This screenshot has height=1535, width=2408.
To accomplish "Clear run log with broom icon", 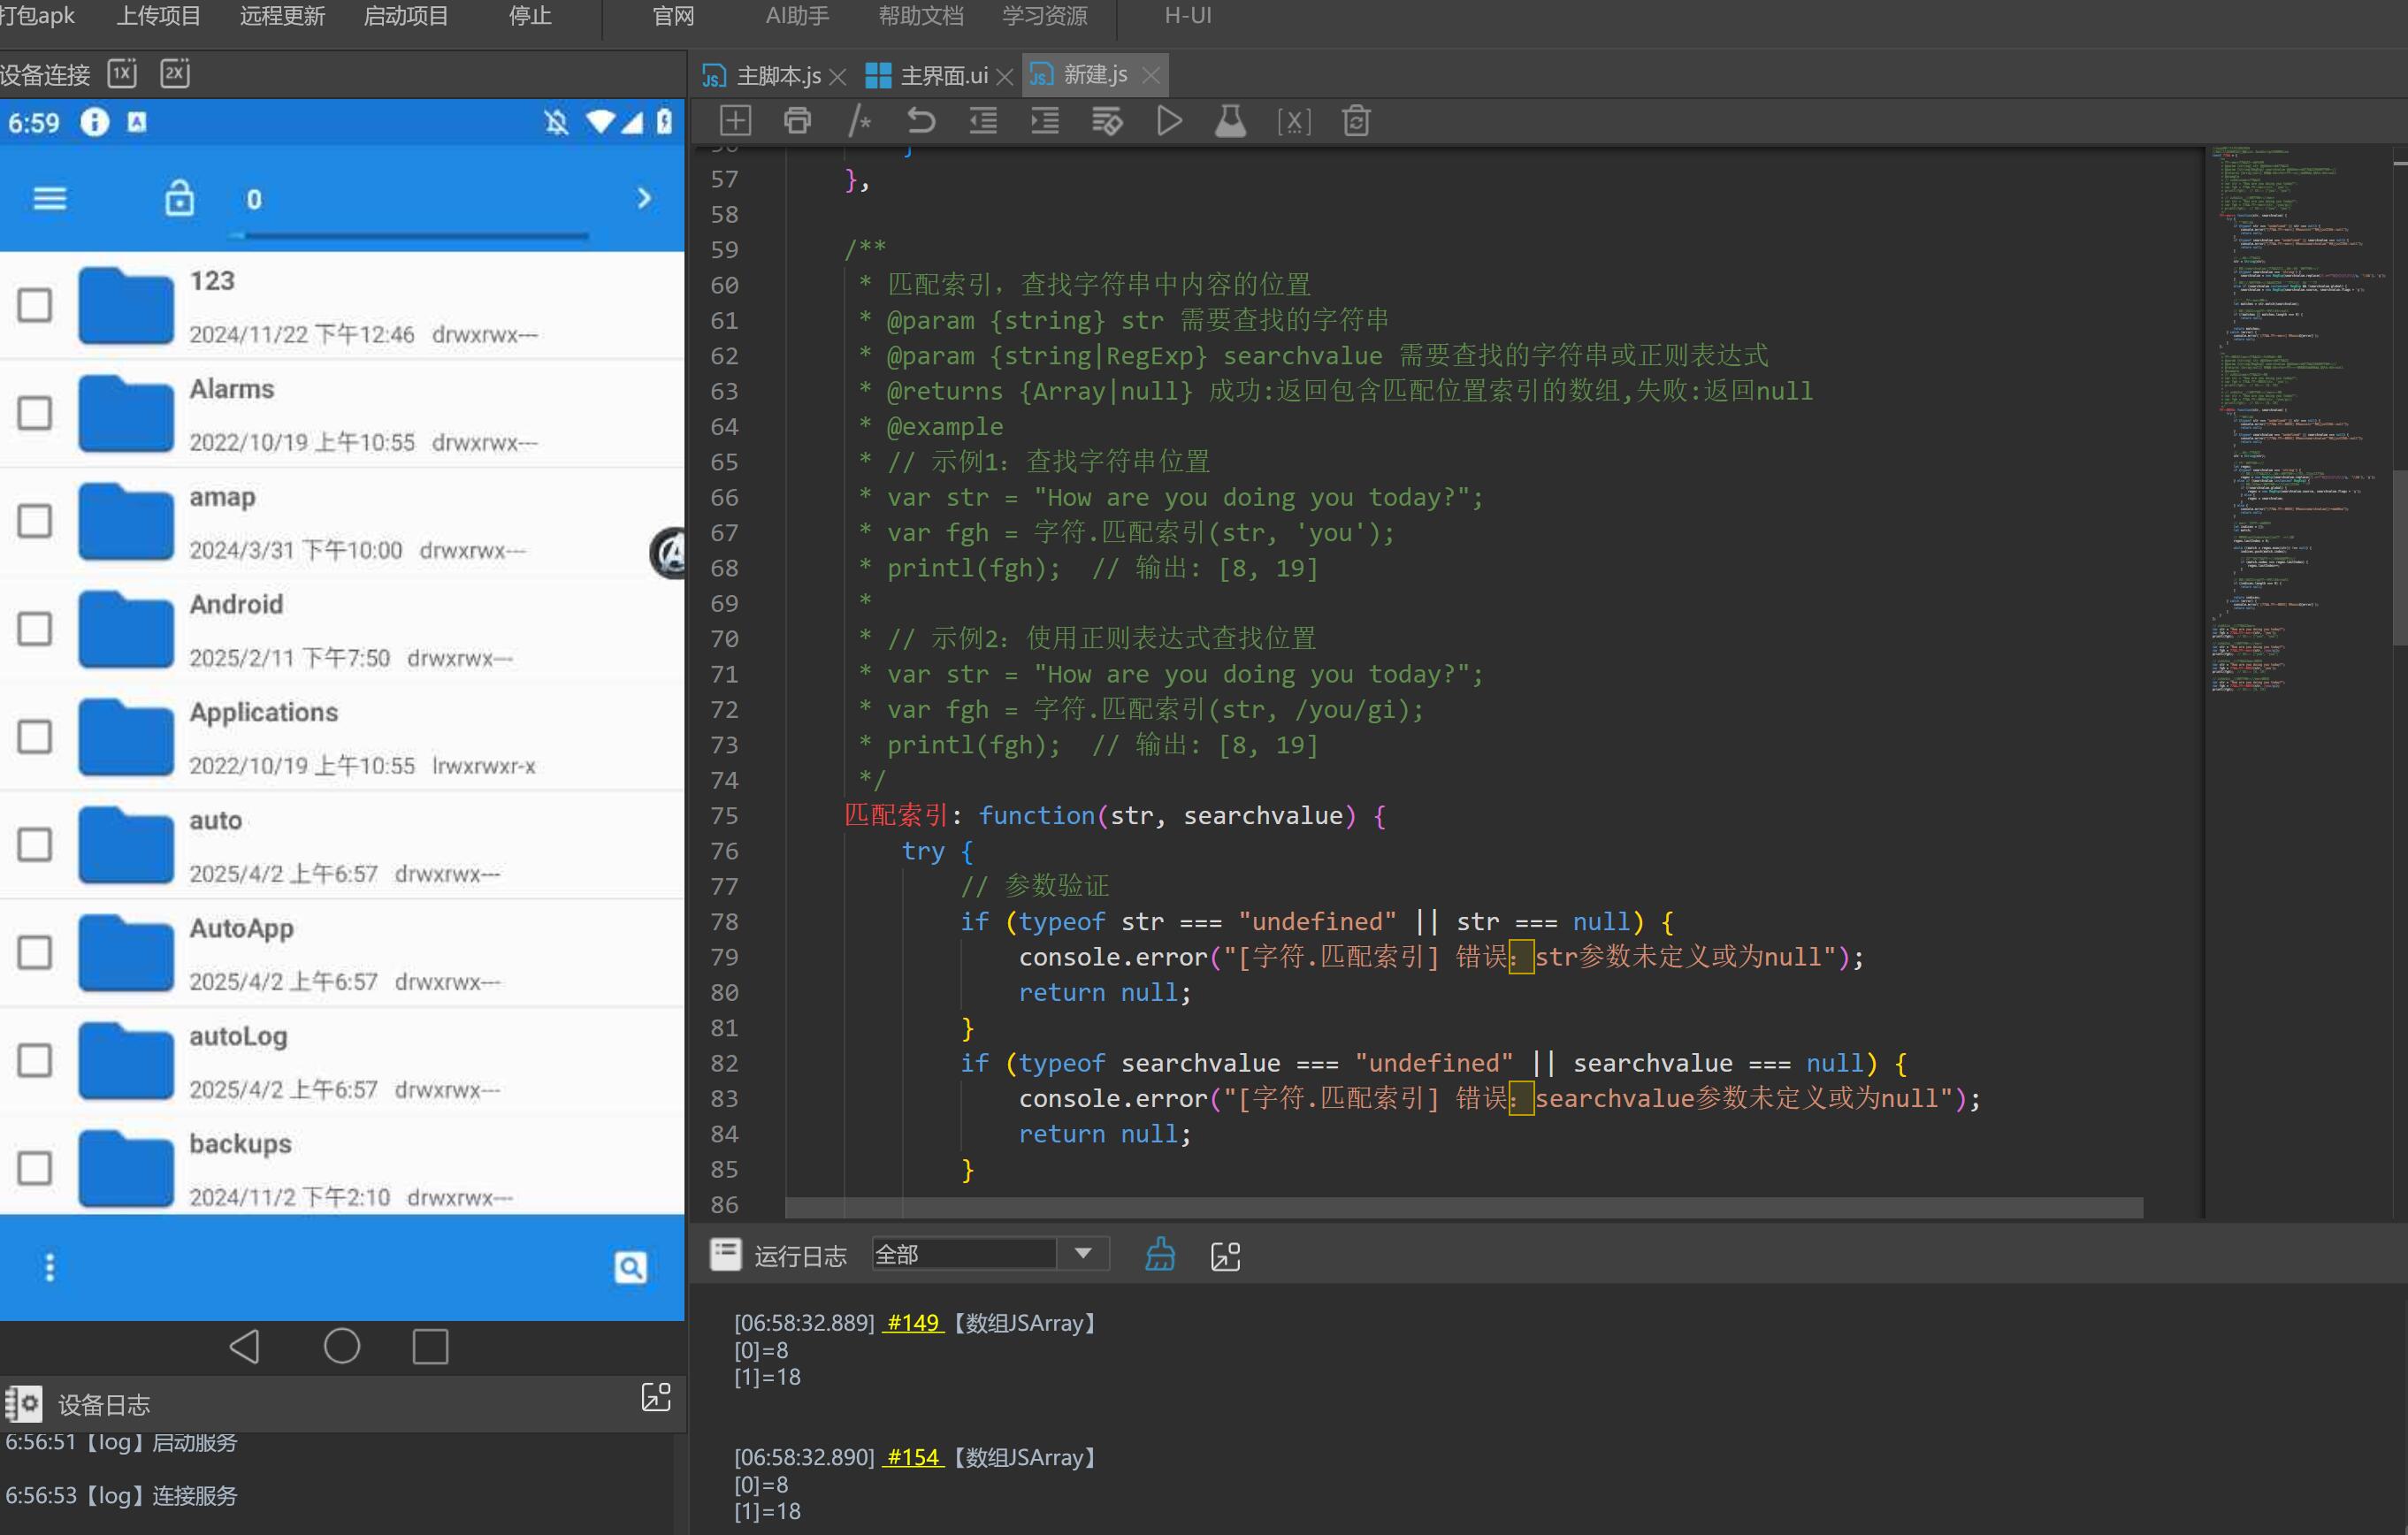I will (x=1160, y=1254).
